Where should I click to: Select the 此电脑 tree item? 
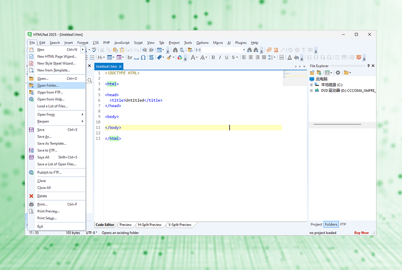pos(322,79)
